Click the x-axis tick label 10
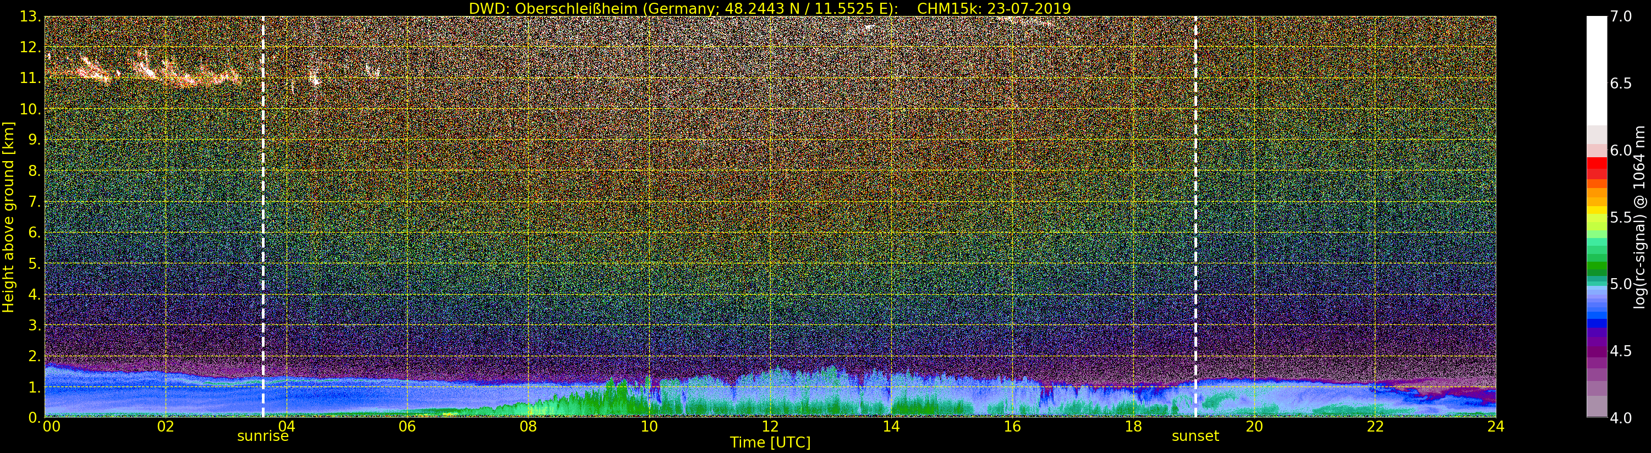This screenshot has width=1651, height=453. click(649, 427)
